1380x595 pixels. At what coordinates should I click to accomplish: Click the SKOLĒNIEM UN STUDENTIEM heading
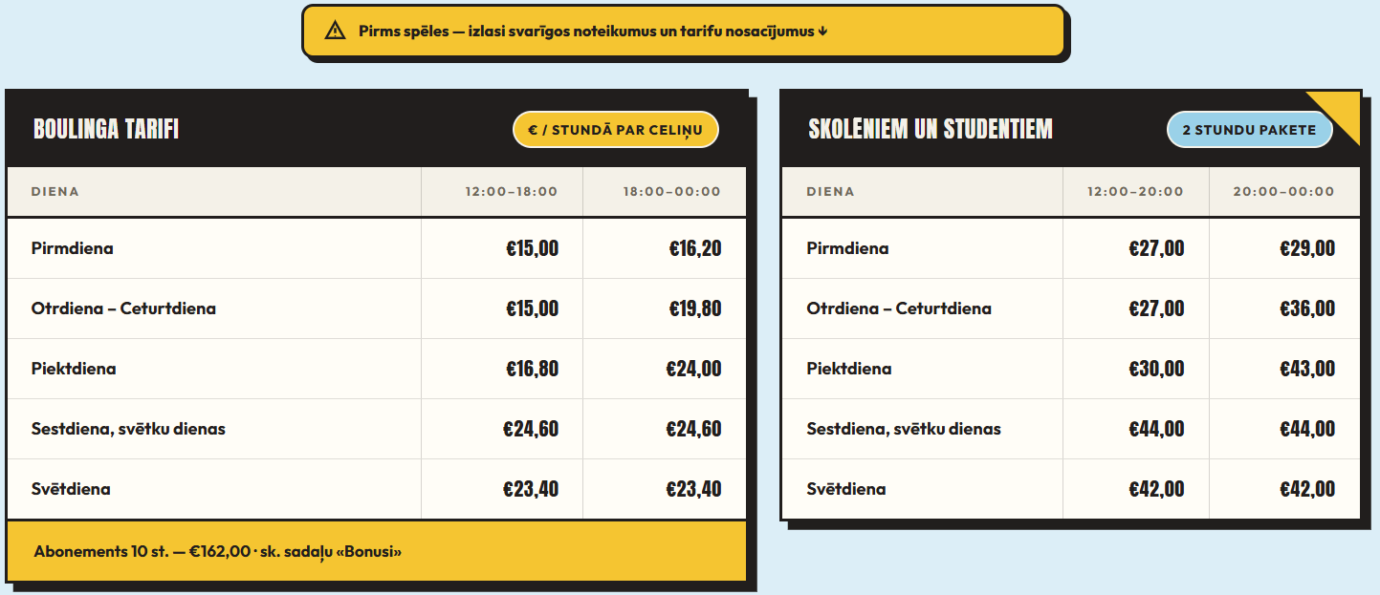(931, 129)
